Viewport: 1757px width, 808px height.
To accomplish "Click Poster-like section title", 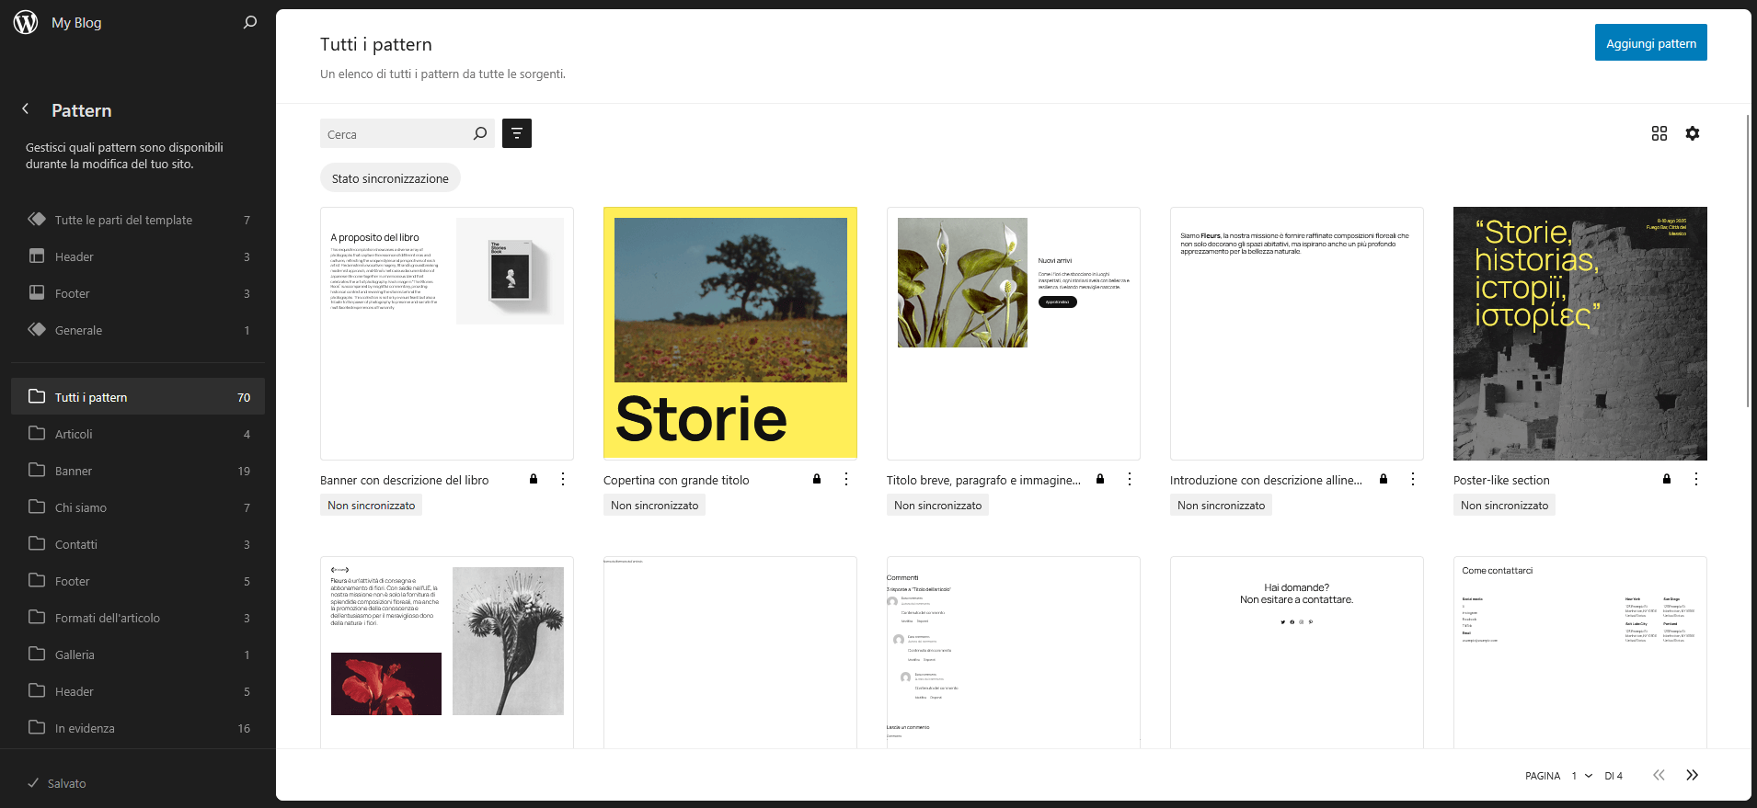I will 1501,480.
